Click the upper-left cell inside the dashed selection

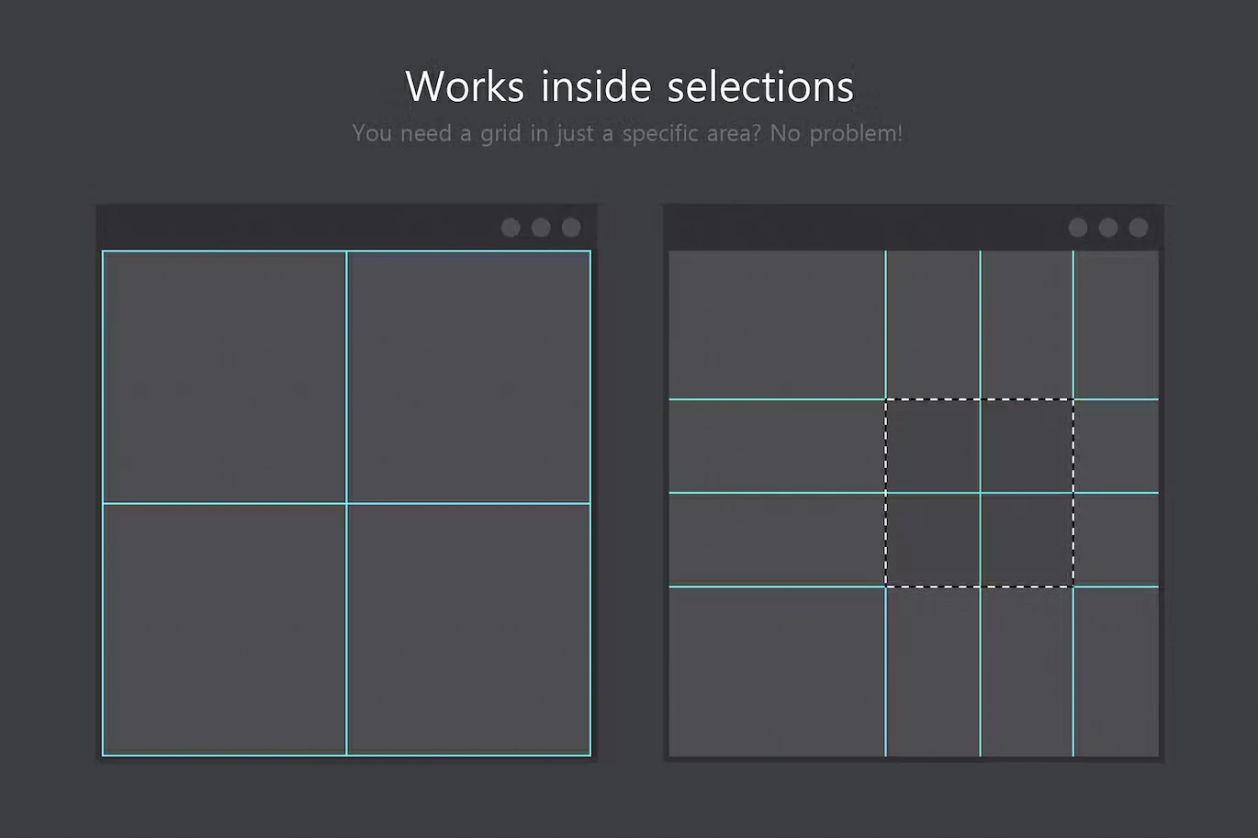(x=933, y=446)
